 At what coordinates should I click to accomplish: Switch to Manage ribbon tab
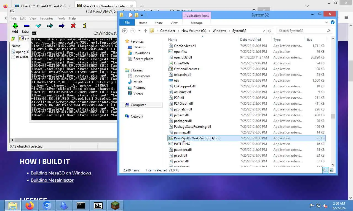tap(197, 23)
